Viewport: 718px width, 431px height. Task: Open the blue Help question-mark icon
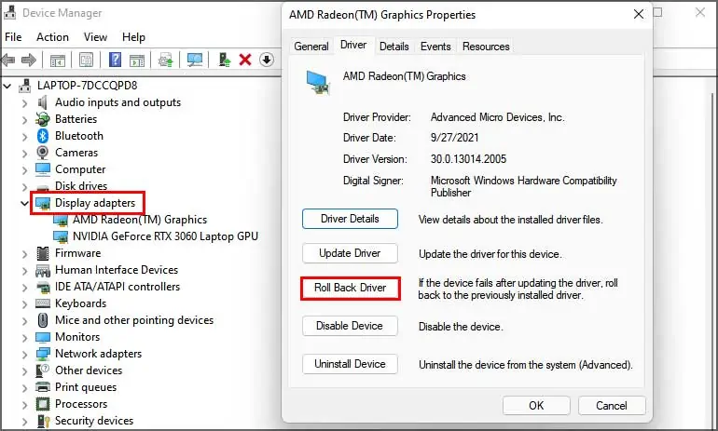(x=115, y=60)
